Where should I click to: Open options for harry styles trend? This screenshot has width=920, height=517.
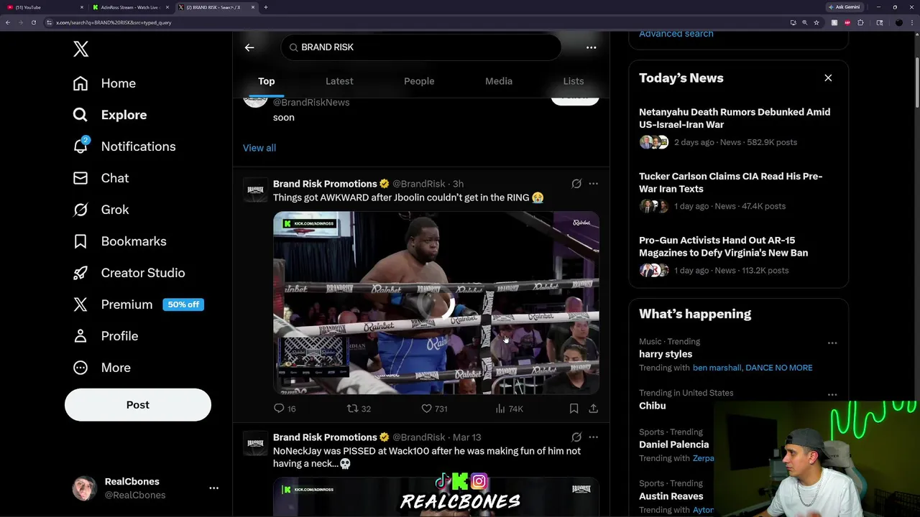(832, 343)
